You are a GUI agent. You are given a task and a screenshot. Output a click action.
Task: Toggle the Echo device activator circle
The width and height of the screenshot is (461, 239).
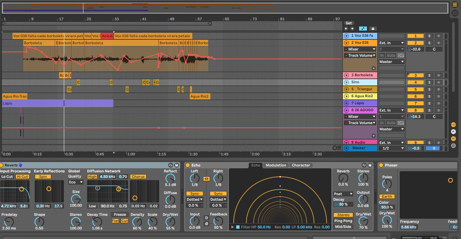click(188, 165)
